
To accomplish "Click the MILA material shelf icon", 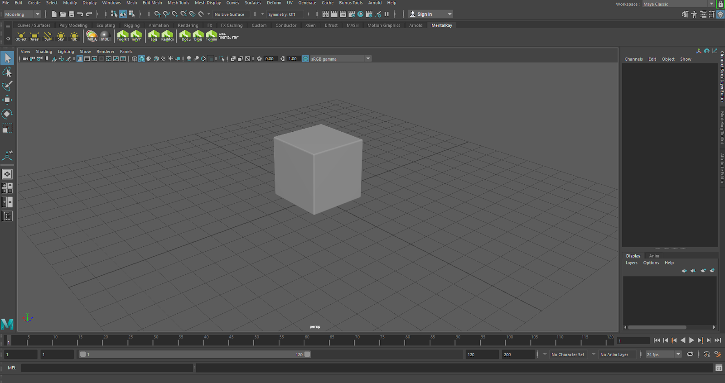I will pyautogui.click(x=92, y=36).
